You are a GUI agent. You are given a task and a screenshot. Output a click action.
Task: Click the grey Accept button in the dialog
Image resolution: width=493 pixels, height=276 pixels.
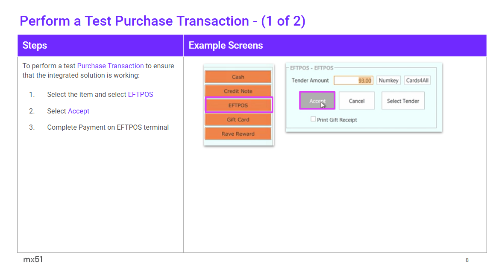click(x=317, y=101)
